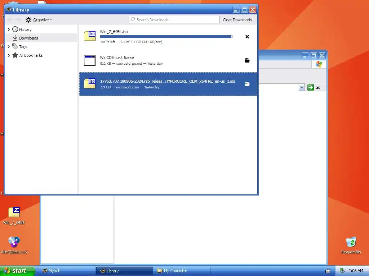Close the Library window
Image resolution: width=369 pixels, height=276 pixels.
tap(253, 10)
